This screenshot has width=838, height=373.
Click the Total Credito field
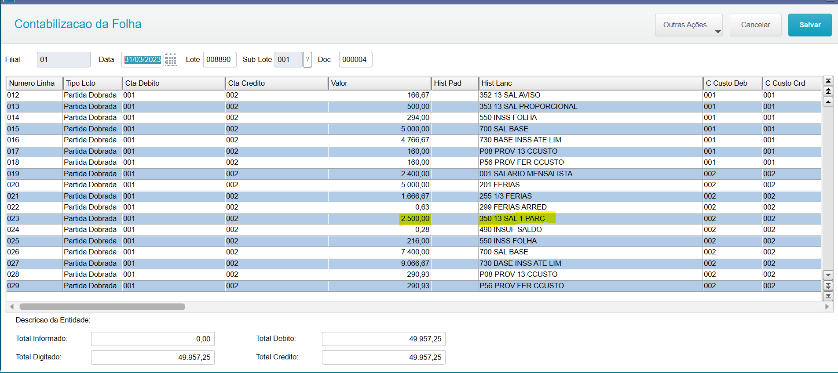coord(384,358)
